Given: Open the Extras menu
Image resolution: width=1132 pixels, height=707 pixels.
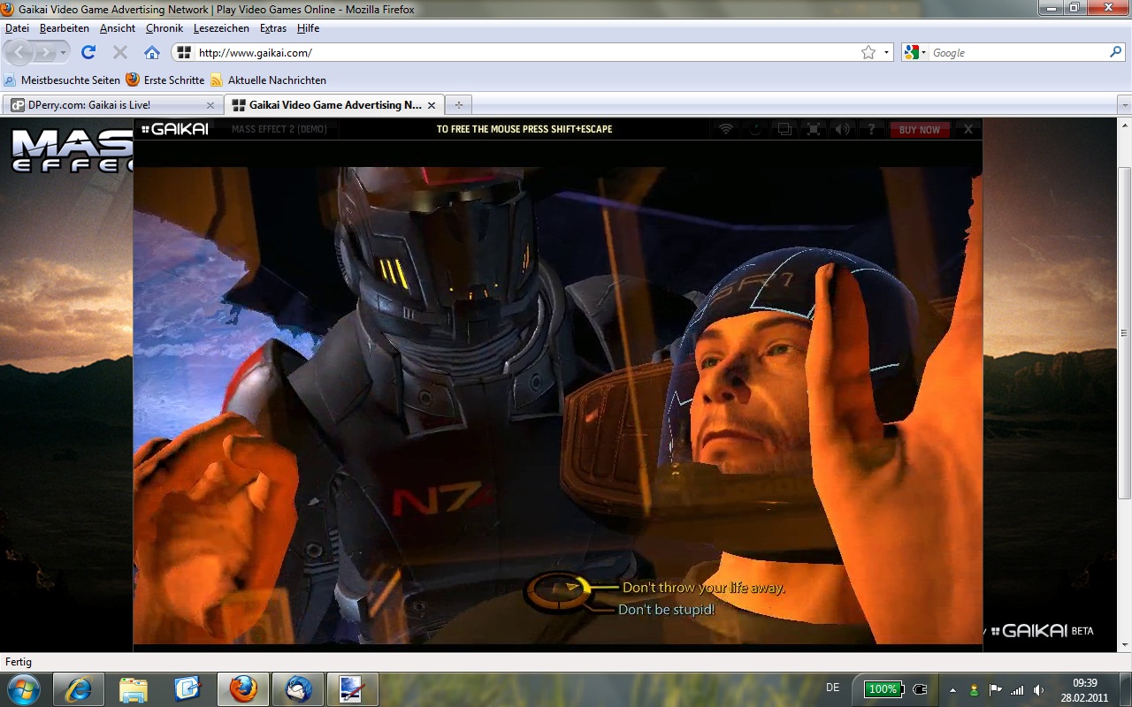Looking at the screenshot, I should coord(272,27).
